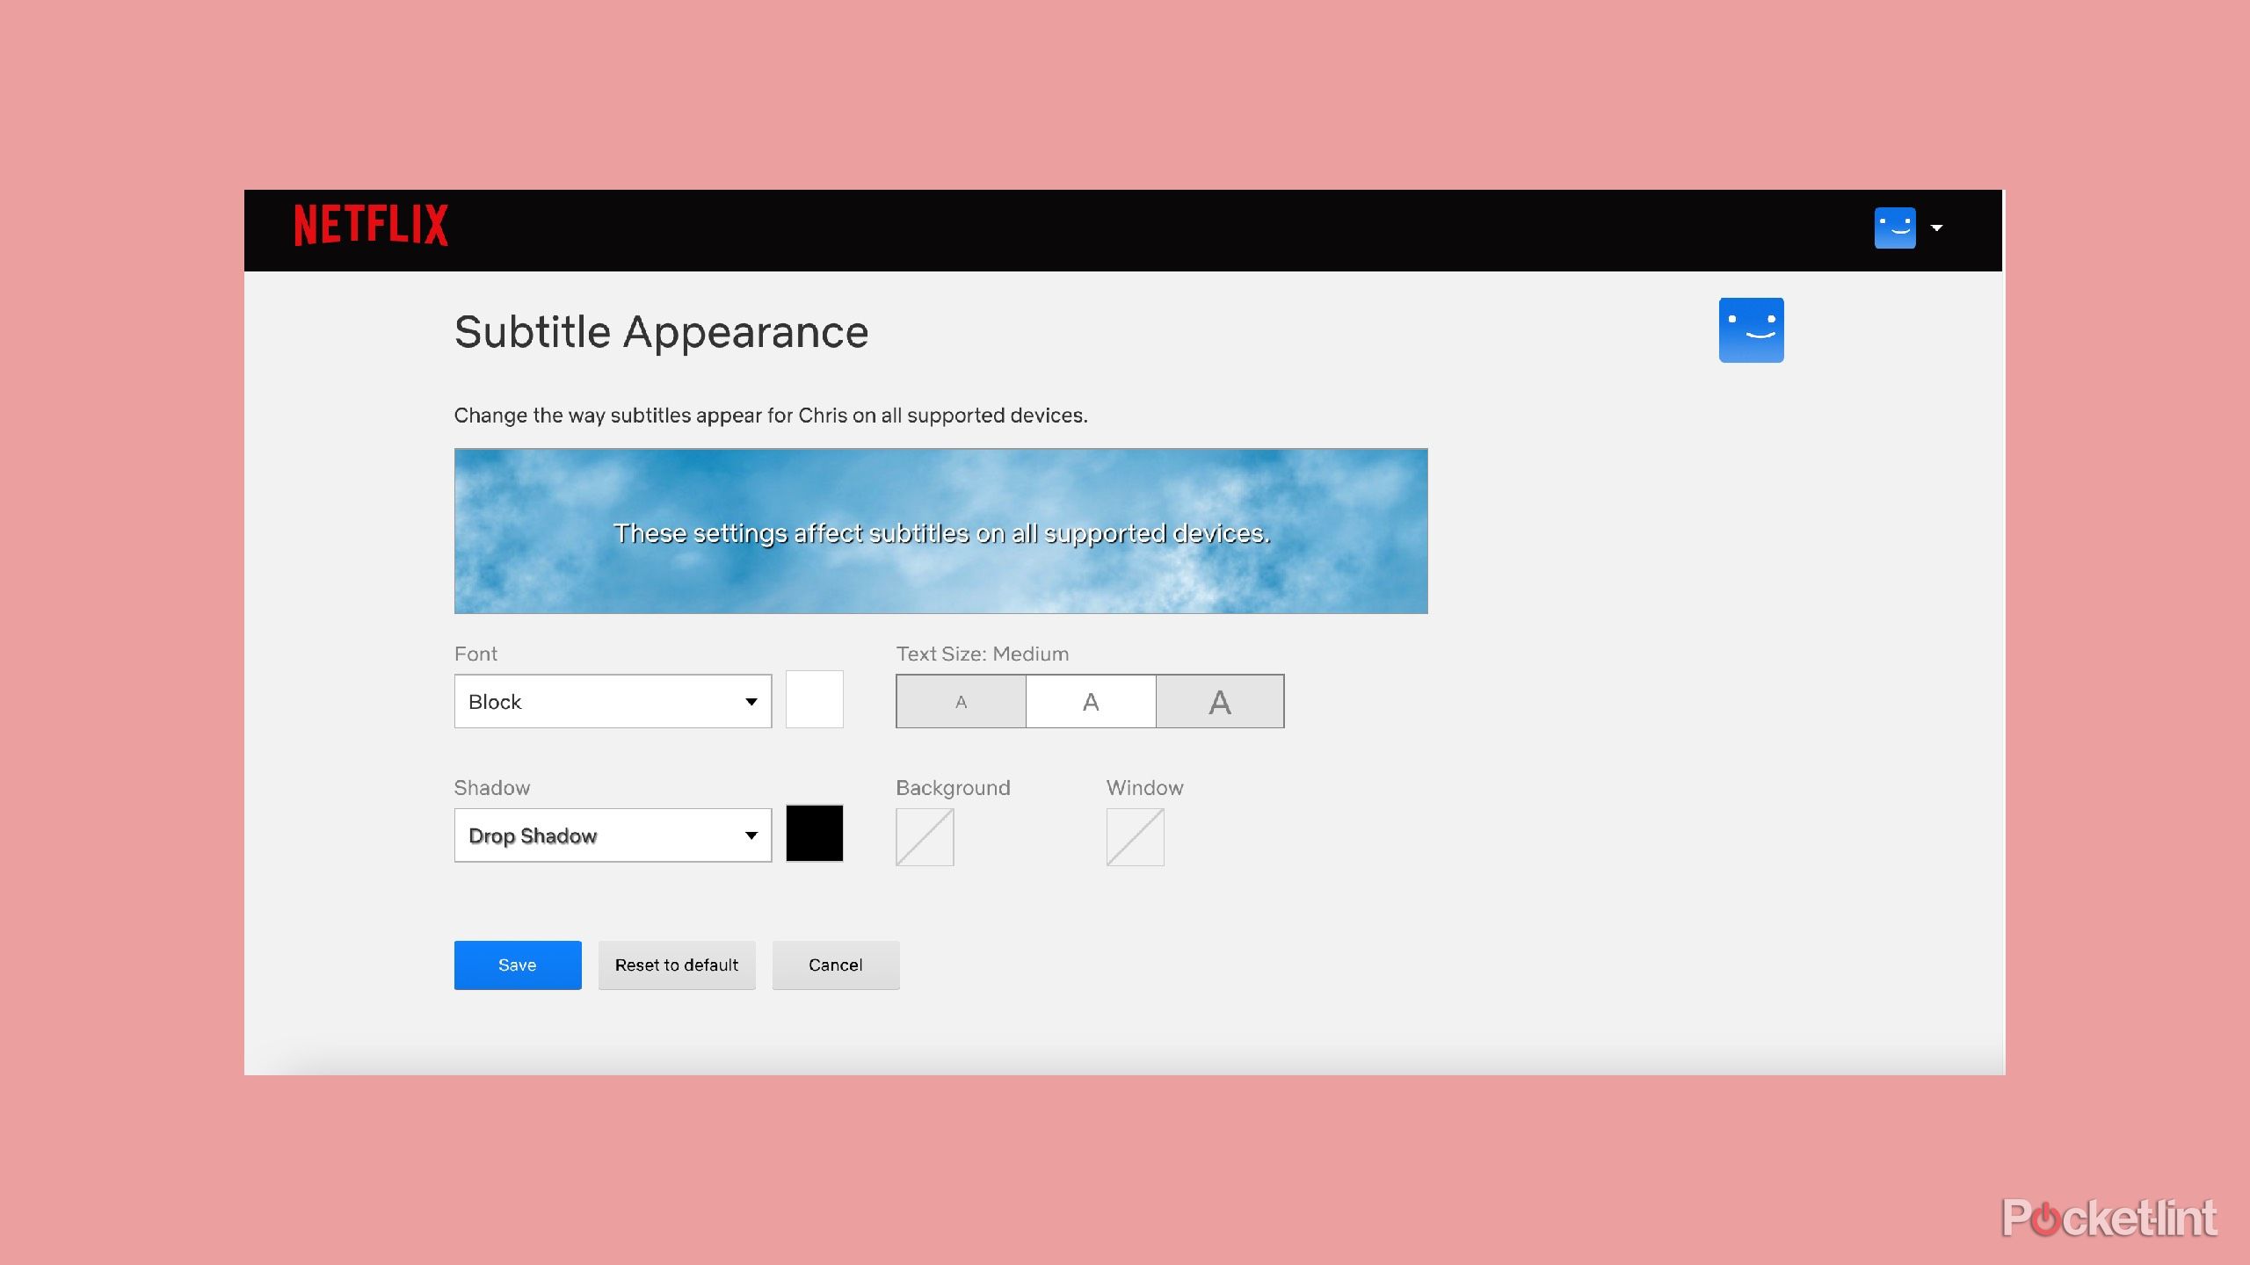
Task: Click the blue smiley avatar in header
Action: click(x=1894, y=228)
